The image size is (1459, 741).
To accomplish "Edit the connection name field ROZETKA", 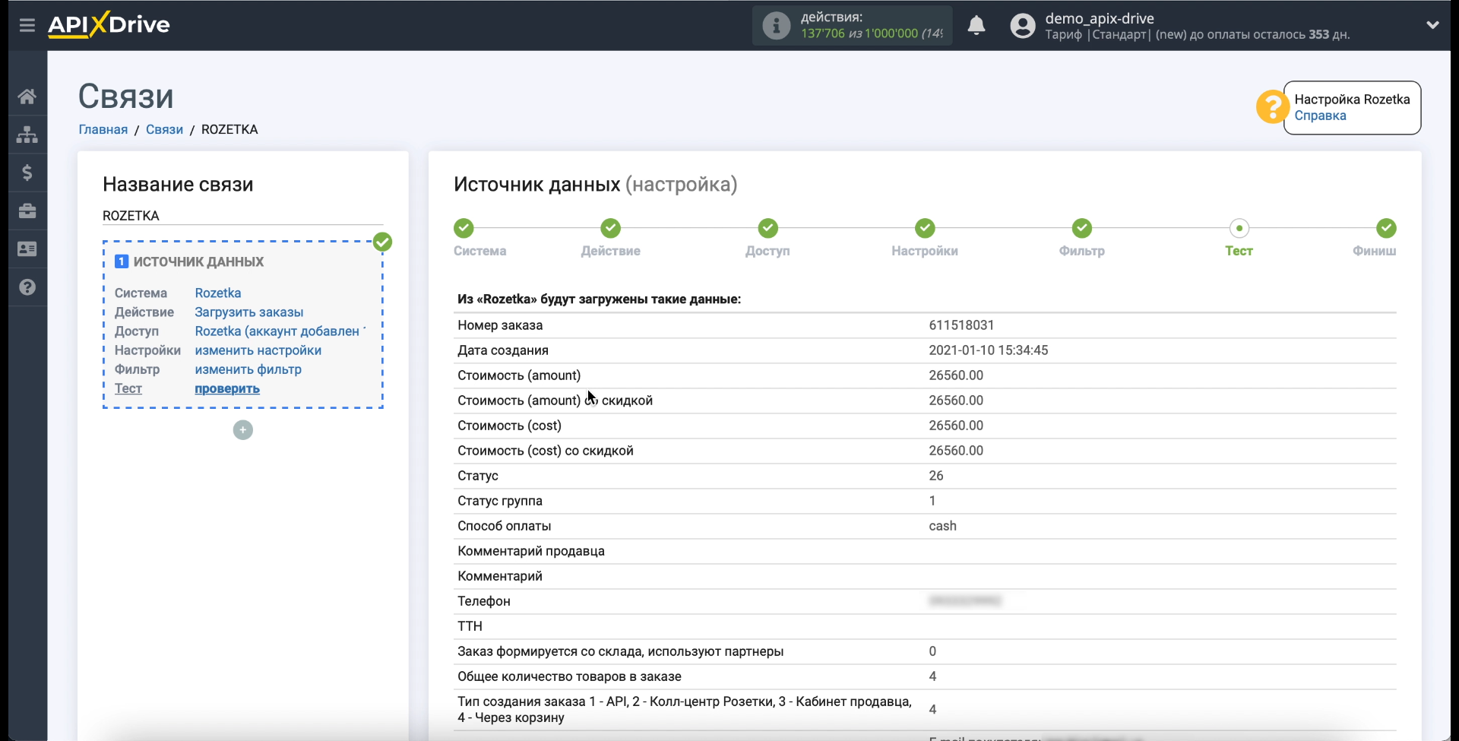I will pos(243,216).
